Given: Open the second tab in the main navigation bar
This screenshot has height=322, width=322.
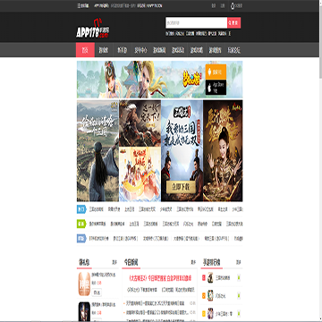Looking at the screenshot, I should click(x=104, y=50).
